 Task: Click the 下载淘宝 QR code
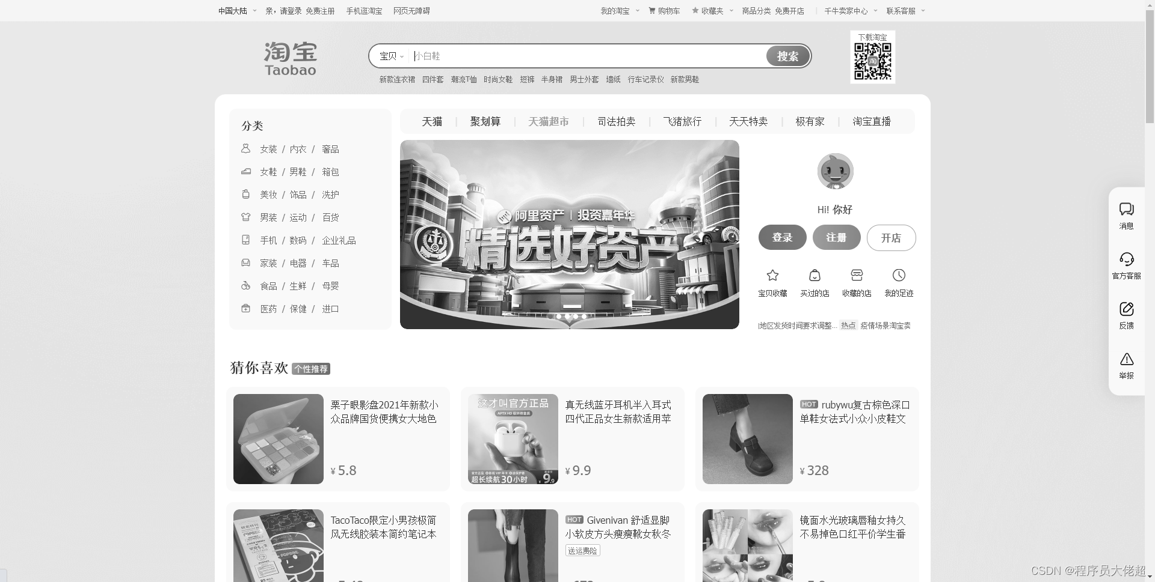click(x=872, y=61)
